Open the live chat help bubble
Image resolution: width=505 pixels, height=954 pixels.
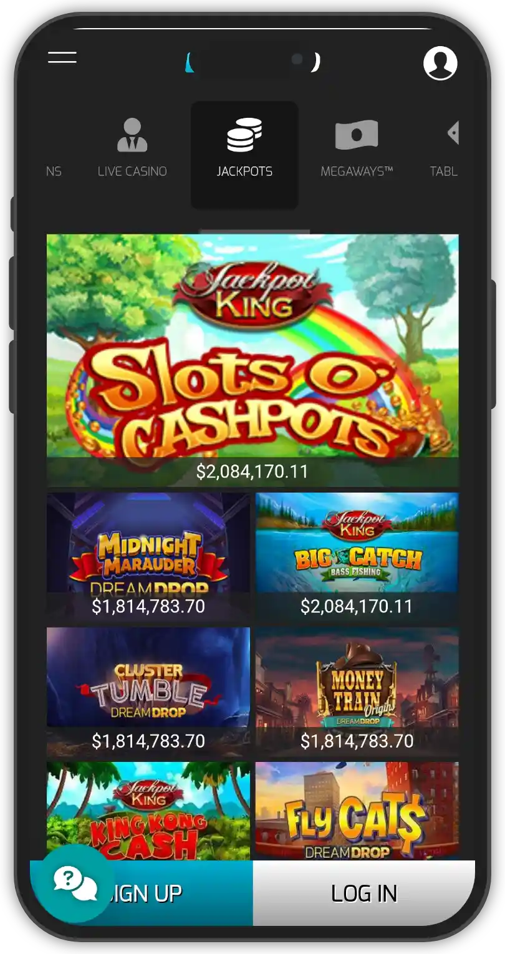pyautogui.click(x=74, y=884)
